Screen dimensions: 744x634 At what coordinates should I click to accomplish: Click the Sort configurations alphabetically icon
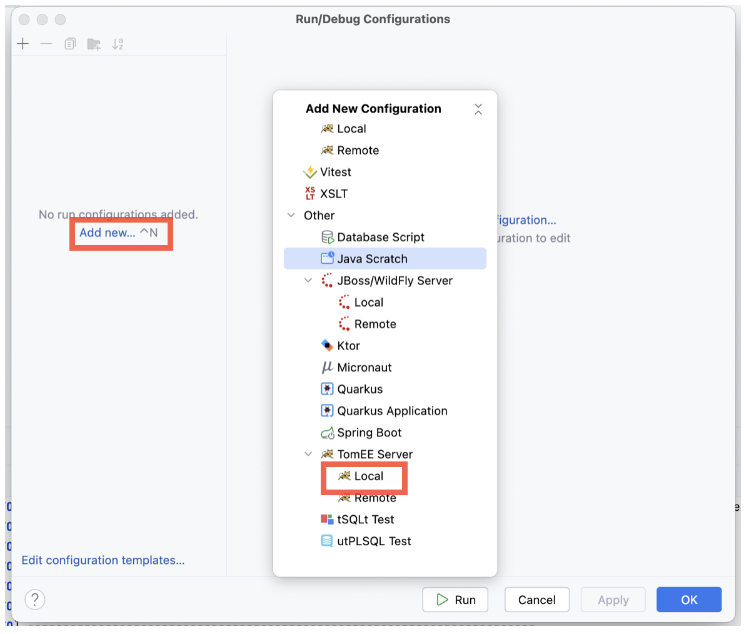(118, 44)
